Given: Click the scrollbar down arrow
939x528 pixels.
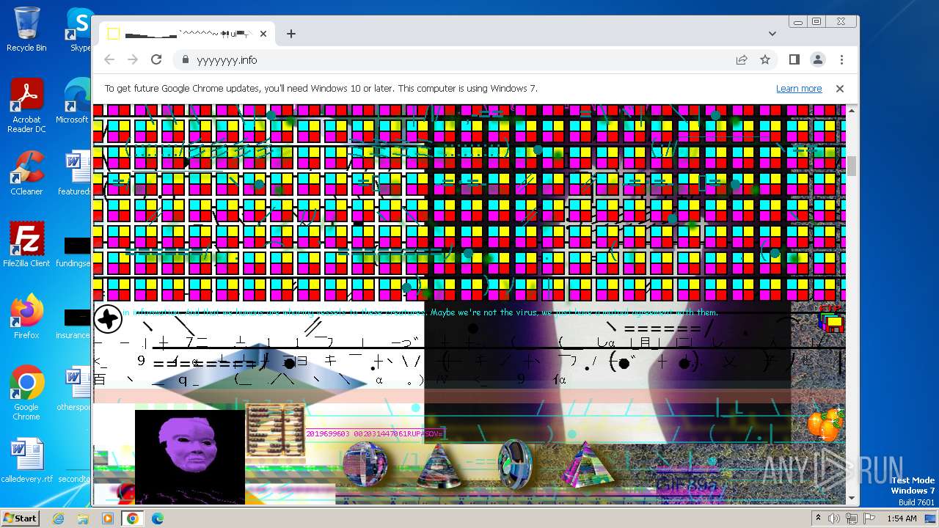Looking at the screenshot, I should pos(852,499).
